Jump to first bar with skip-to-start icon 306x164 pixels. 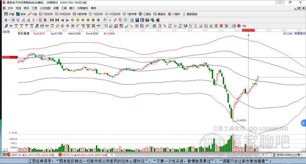[52, 20]
